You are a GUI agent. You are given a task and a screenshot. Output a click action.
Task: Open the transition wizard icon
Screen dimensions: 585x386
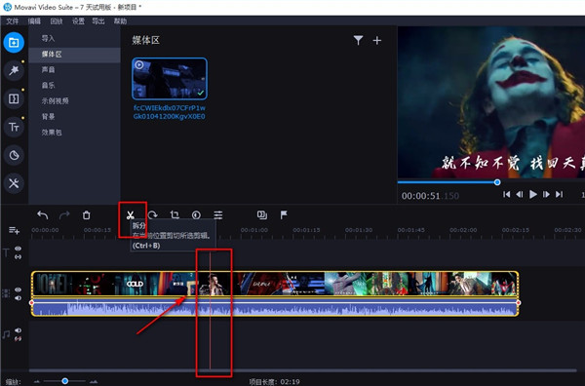point(262,215)
